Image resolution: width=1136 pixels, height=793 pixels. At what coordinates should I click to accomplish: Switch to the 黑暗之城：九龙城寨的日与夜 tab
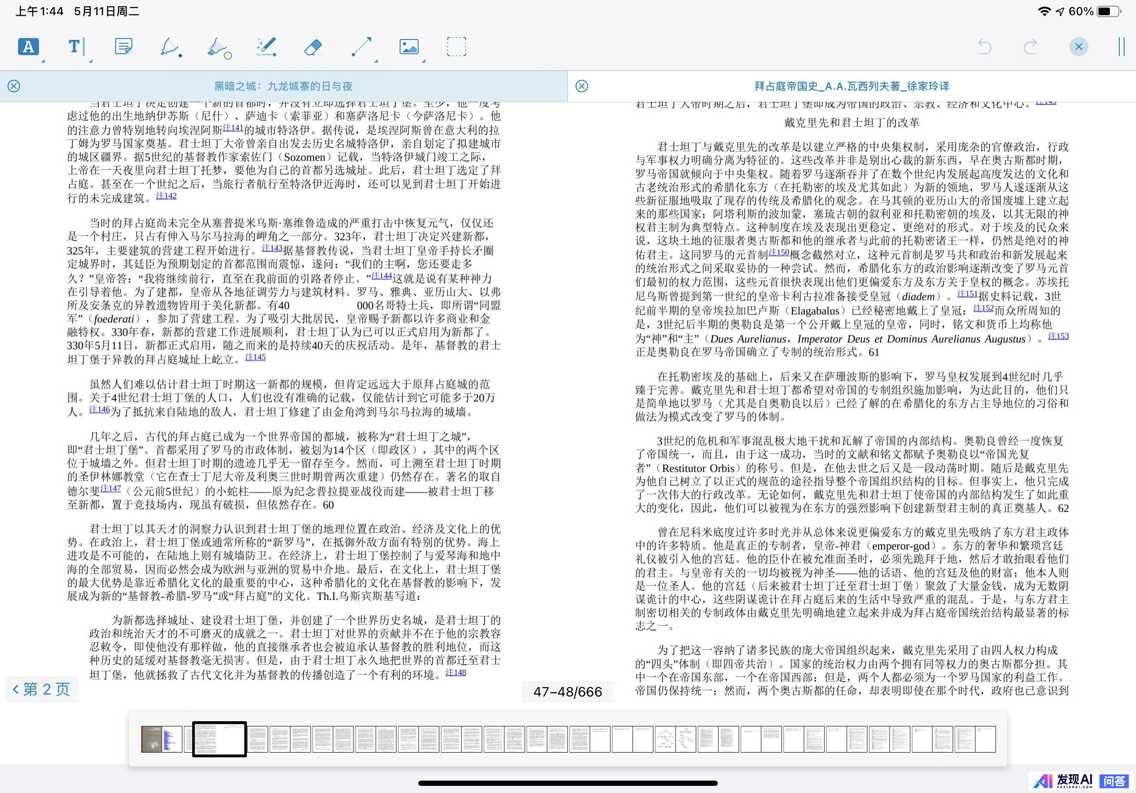tap(283, 86)
